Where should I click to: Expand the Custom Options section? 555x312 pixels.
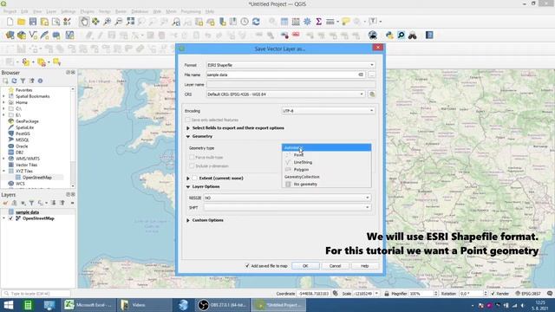(188, 220)
